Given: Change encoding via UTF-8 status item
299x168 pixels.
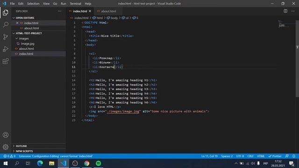Looking at the screenshot, I should [240, 156].
